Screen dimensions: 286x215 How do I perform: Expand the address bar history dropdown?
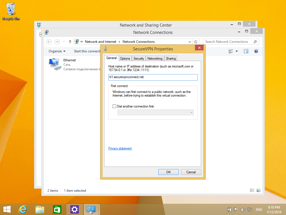[190, 42]
